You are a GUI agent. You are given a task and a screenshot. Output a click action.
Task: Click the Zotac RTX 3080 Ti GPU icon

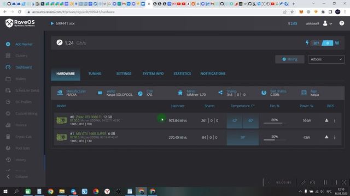point(62,120)
